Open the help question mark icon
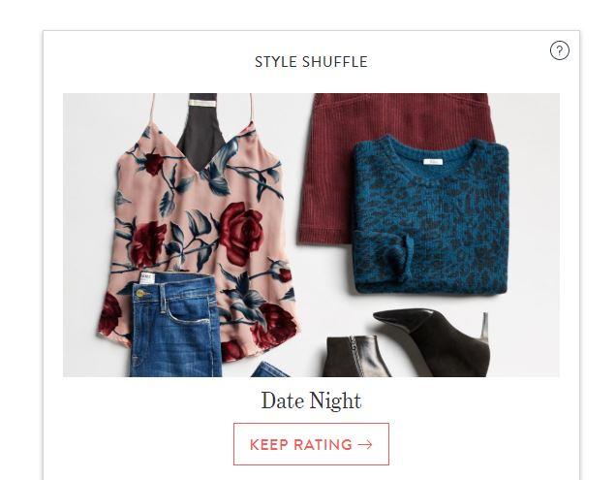Viewport: 616px width, 480px height. tap(560, 50)
